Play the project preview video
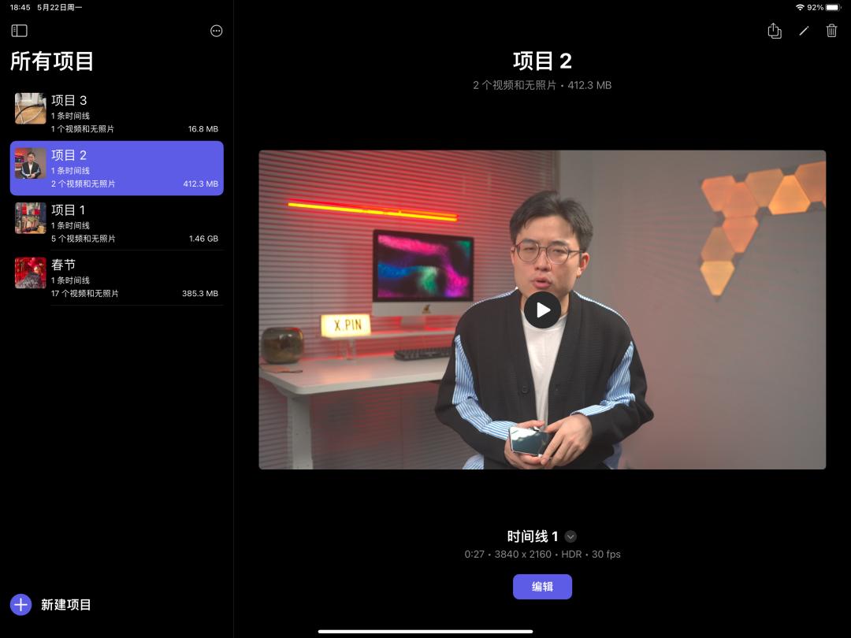The image size is (851, 638). pos(542,310)
